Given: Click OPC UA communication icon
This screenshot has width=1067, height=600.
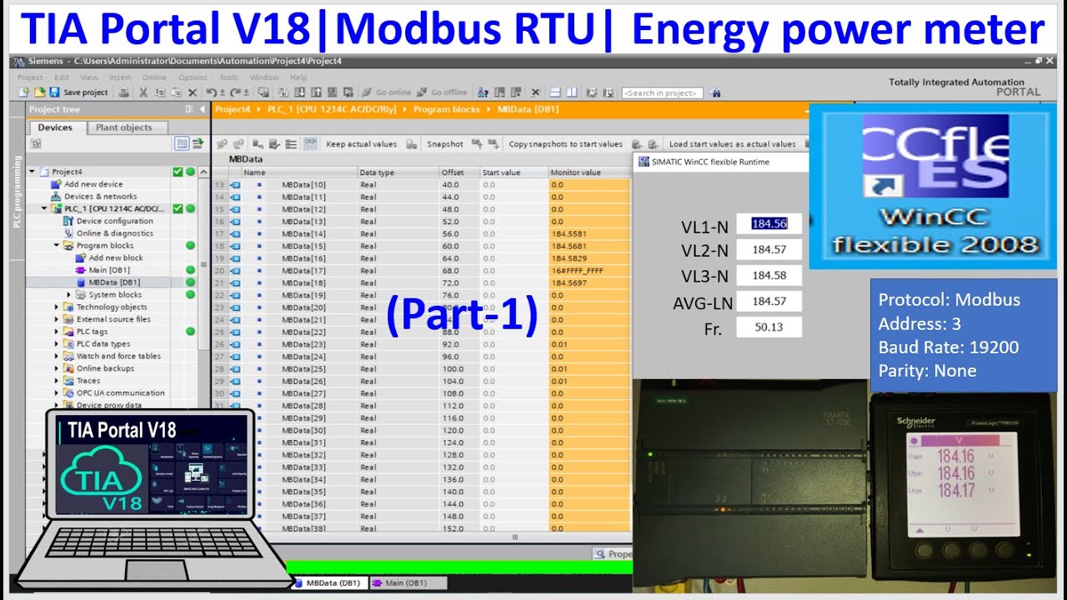Looking at the screenshot, I should [69, 393].
